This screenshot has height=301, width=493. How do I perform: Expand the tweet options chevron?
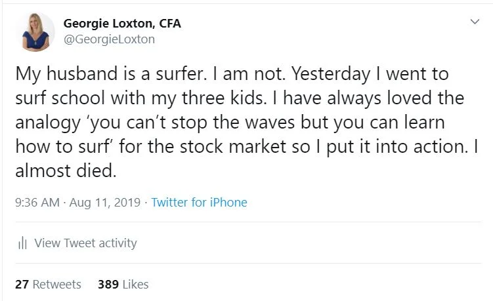pyautogui.click(x=475, y=22)
